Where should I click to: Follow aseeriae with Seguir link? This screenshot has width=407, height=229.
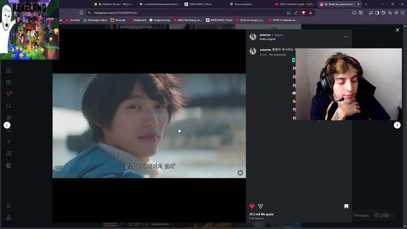pyautogui.click(x=279, y=35)
